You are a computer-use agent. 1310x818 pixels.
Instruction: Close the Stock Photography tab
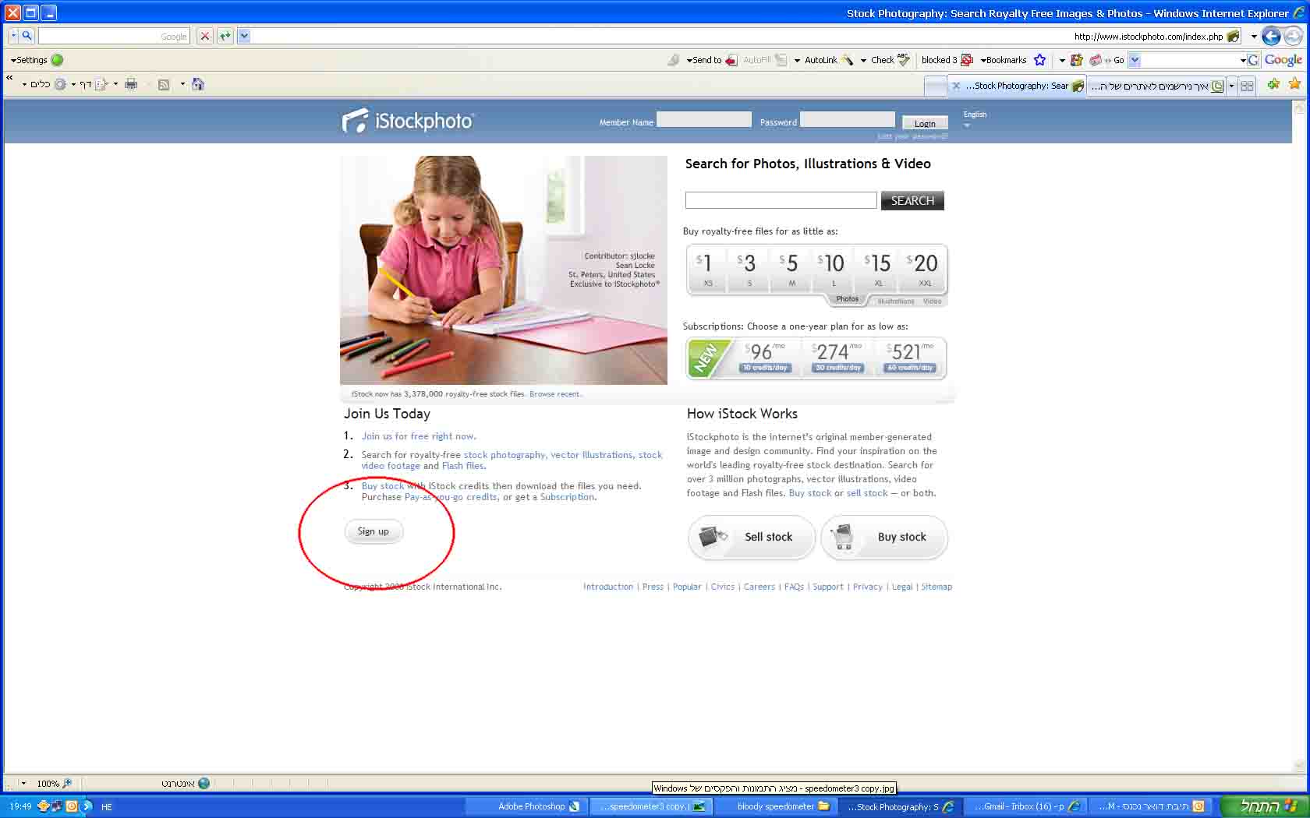pos(956,86)
